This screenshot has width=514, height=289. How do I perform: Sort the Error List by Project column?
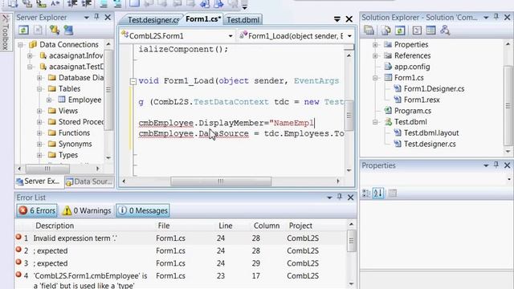(300, 226)
